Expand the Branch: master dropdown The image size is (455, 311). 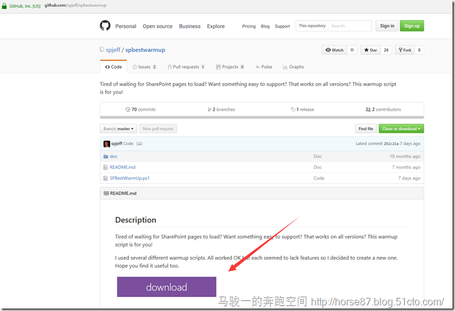118,129
